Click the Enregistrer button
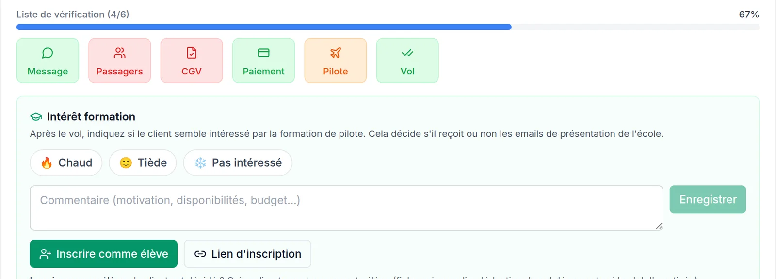The image size is (776, 279). 708,199
